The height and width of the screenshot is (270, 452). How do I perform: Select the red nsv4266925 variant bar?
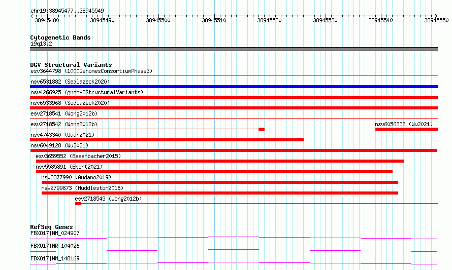pos(234,97)
